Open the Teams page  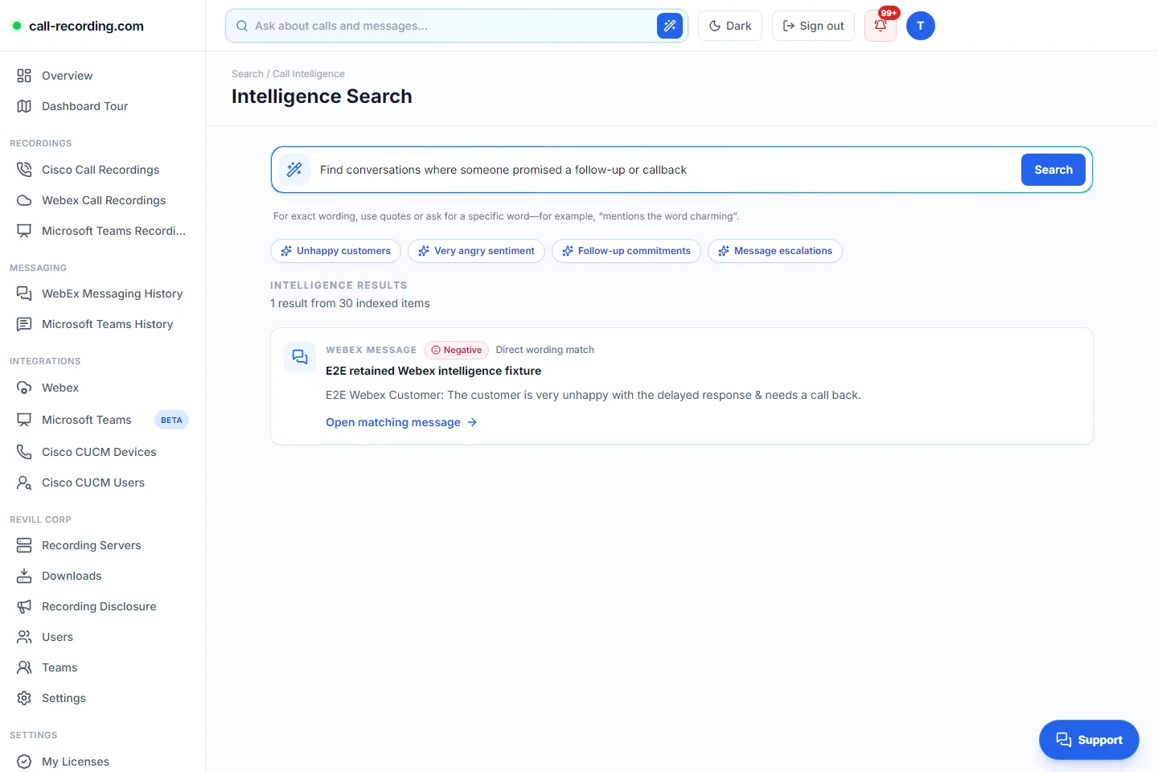click(x=102, y=667)
